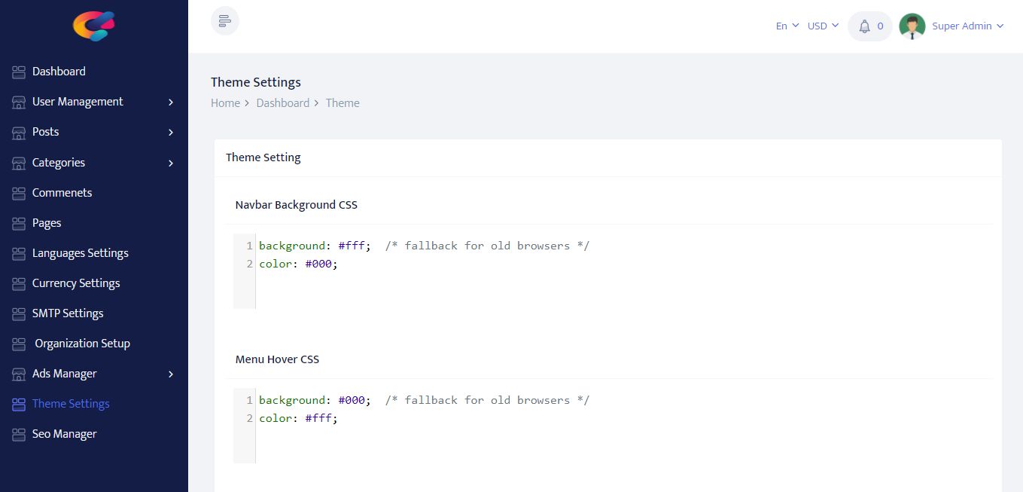Expand the User Management submenu
This screenshot has width=1023, height=492.
click(x=171, y=102)
